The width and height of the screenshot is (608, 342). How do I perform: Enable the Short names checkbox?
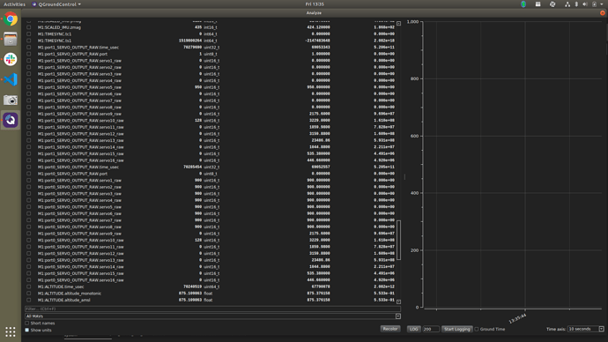[27, 323]
